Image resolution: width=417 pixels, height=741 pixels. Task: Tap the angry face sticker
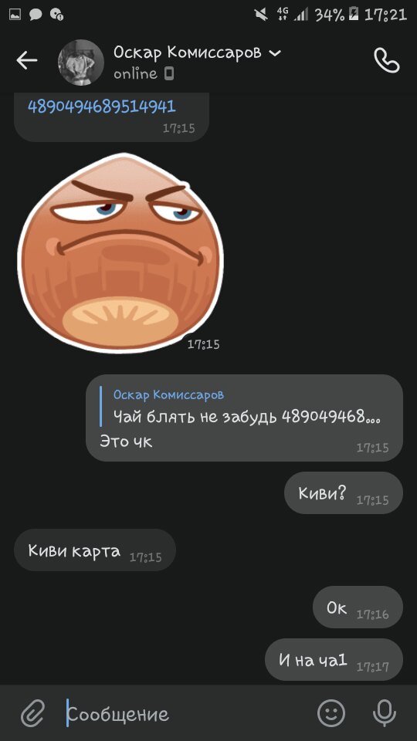coord(120,253)
